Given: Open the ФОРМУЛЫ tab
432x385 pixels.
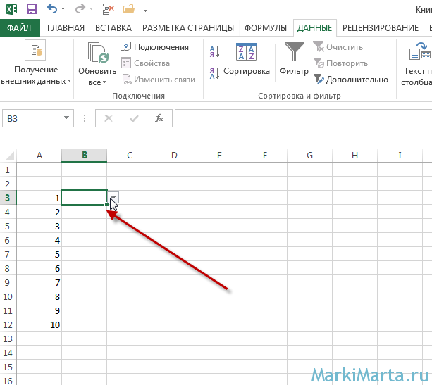Looking at the screenshot, I should pos(266,27).
